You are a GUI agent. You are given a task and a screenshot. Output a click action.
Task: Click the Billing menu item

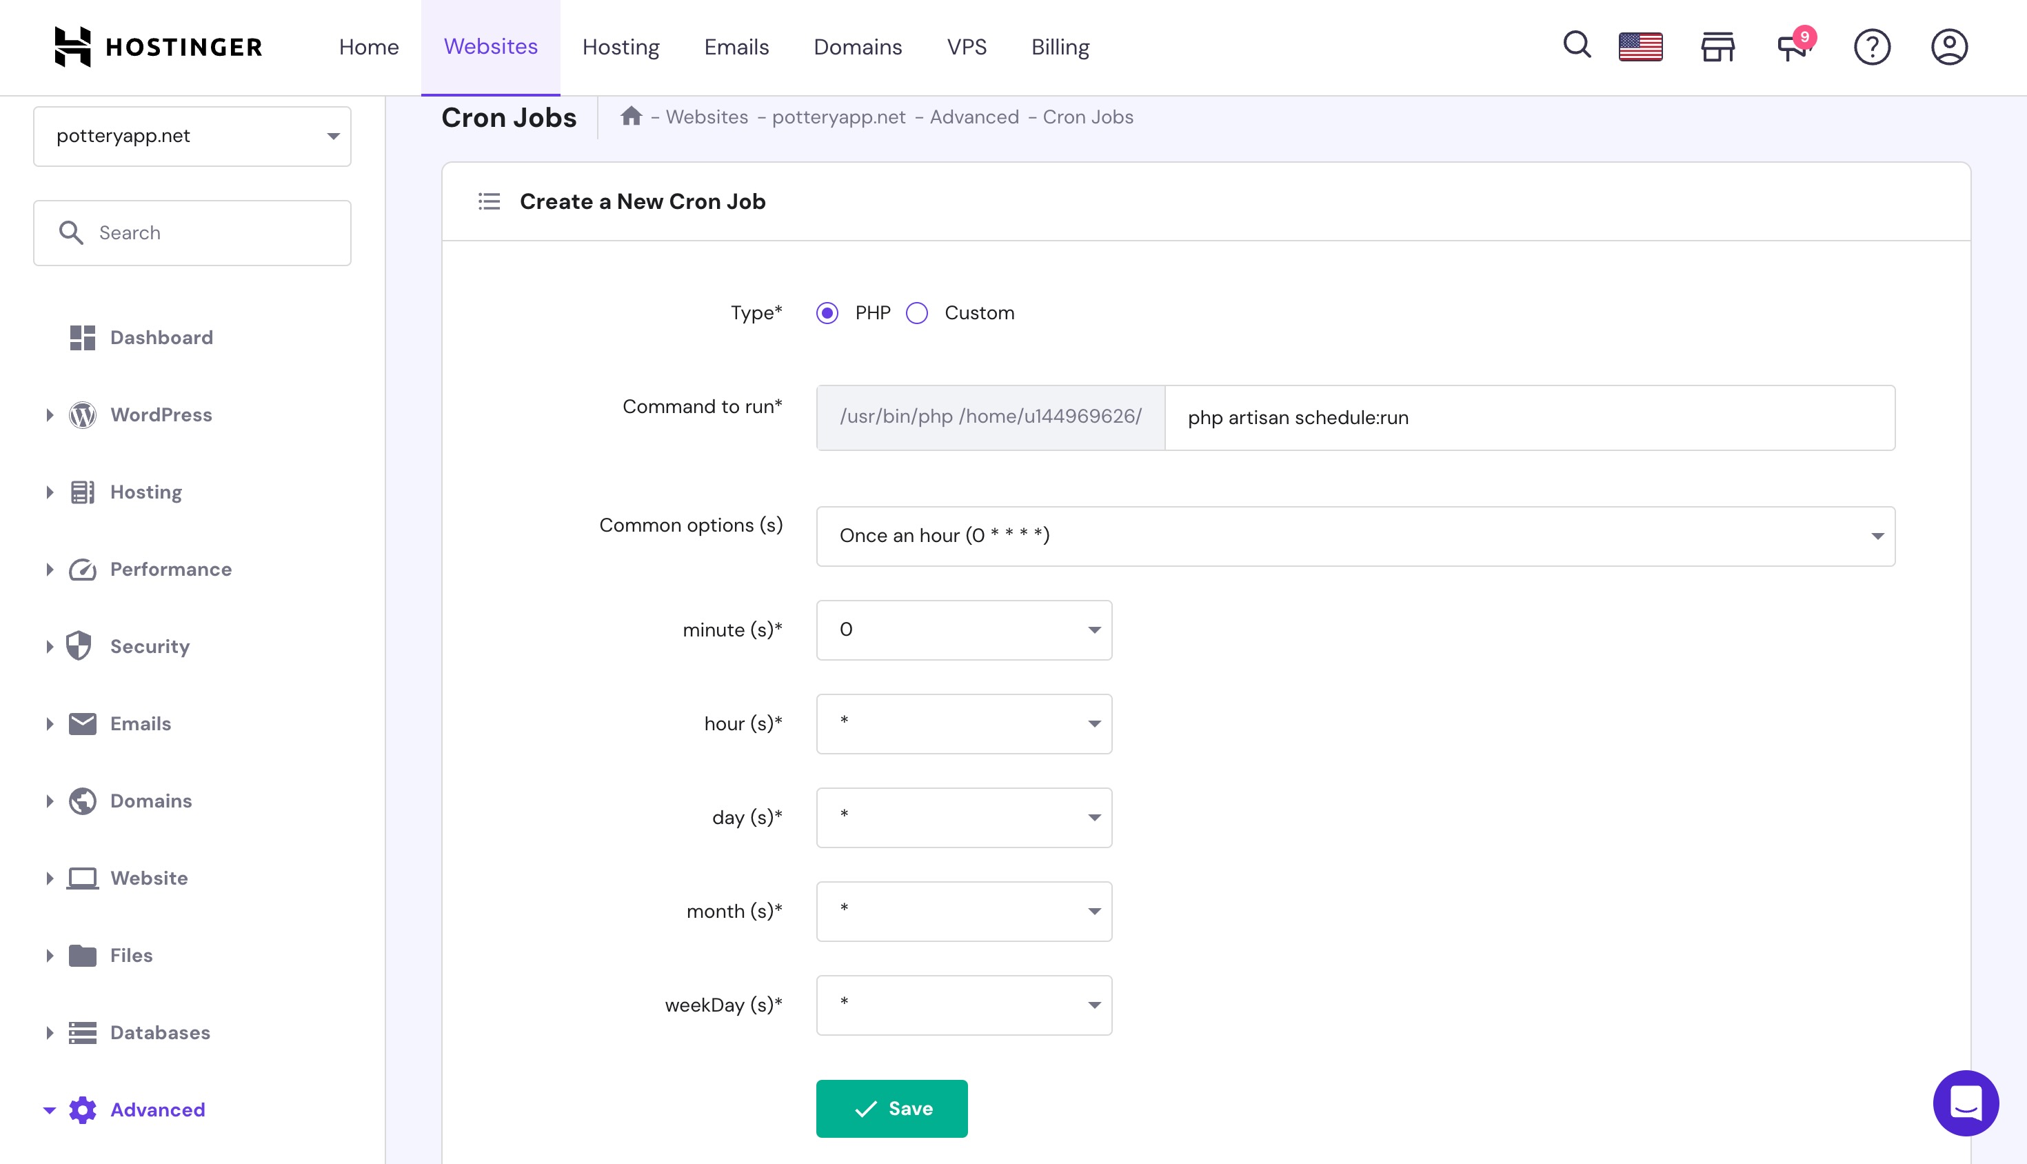tap(1060, 46)
